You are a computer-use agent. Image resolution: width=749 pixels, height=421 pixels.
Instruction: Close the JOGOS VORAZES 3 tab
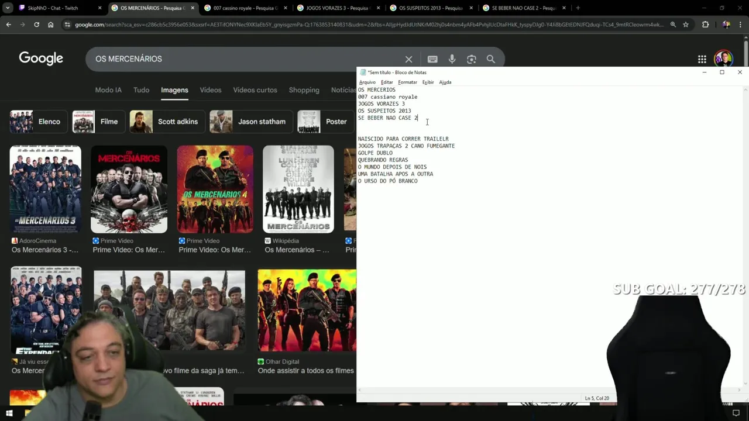(378, 8)
